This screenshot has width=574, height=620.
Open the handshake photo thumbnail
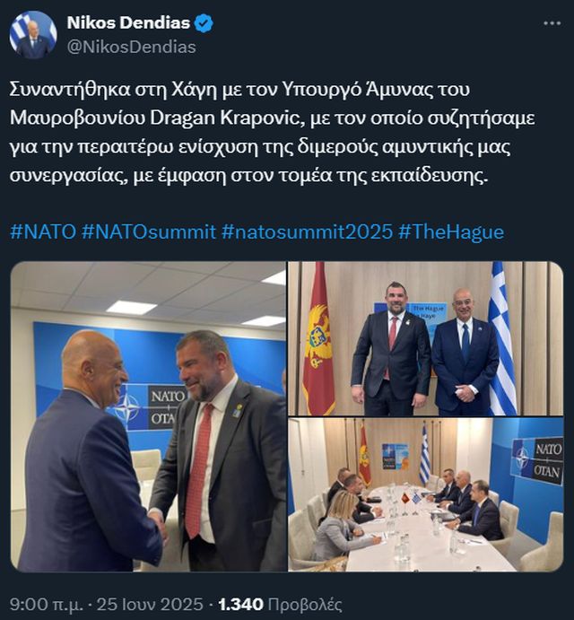[148, 416]
